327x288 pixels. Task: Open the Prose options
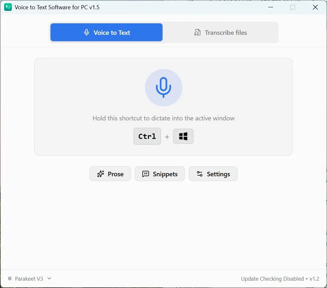point(110,174)
